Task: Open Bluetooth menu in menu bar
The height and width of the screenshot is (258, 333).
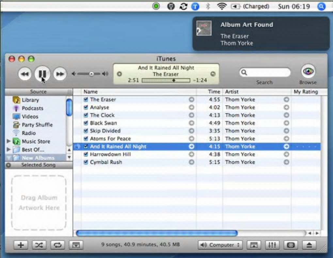Action: coord(208,7)
